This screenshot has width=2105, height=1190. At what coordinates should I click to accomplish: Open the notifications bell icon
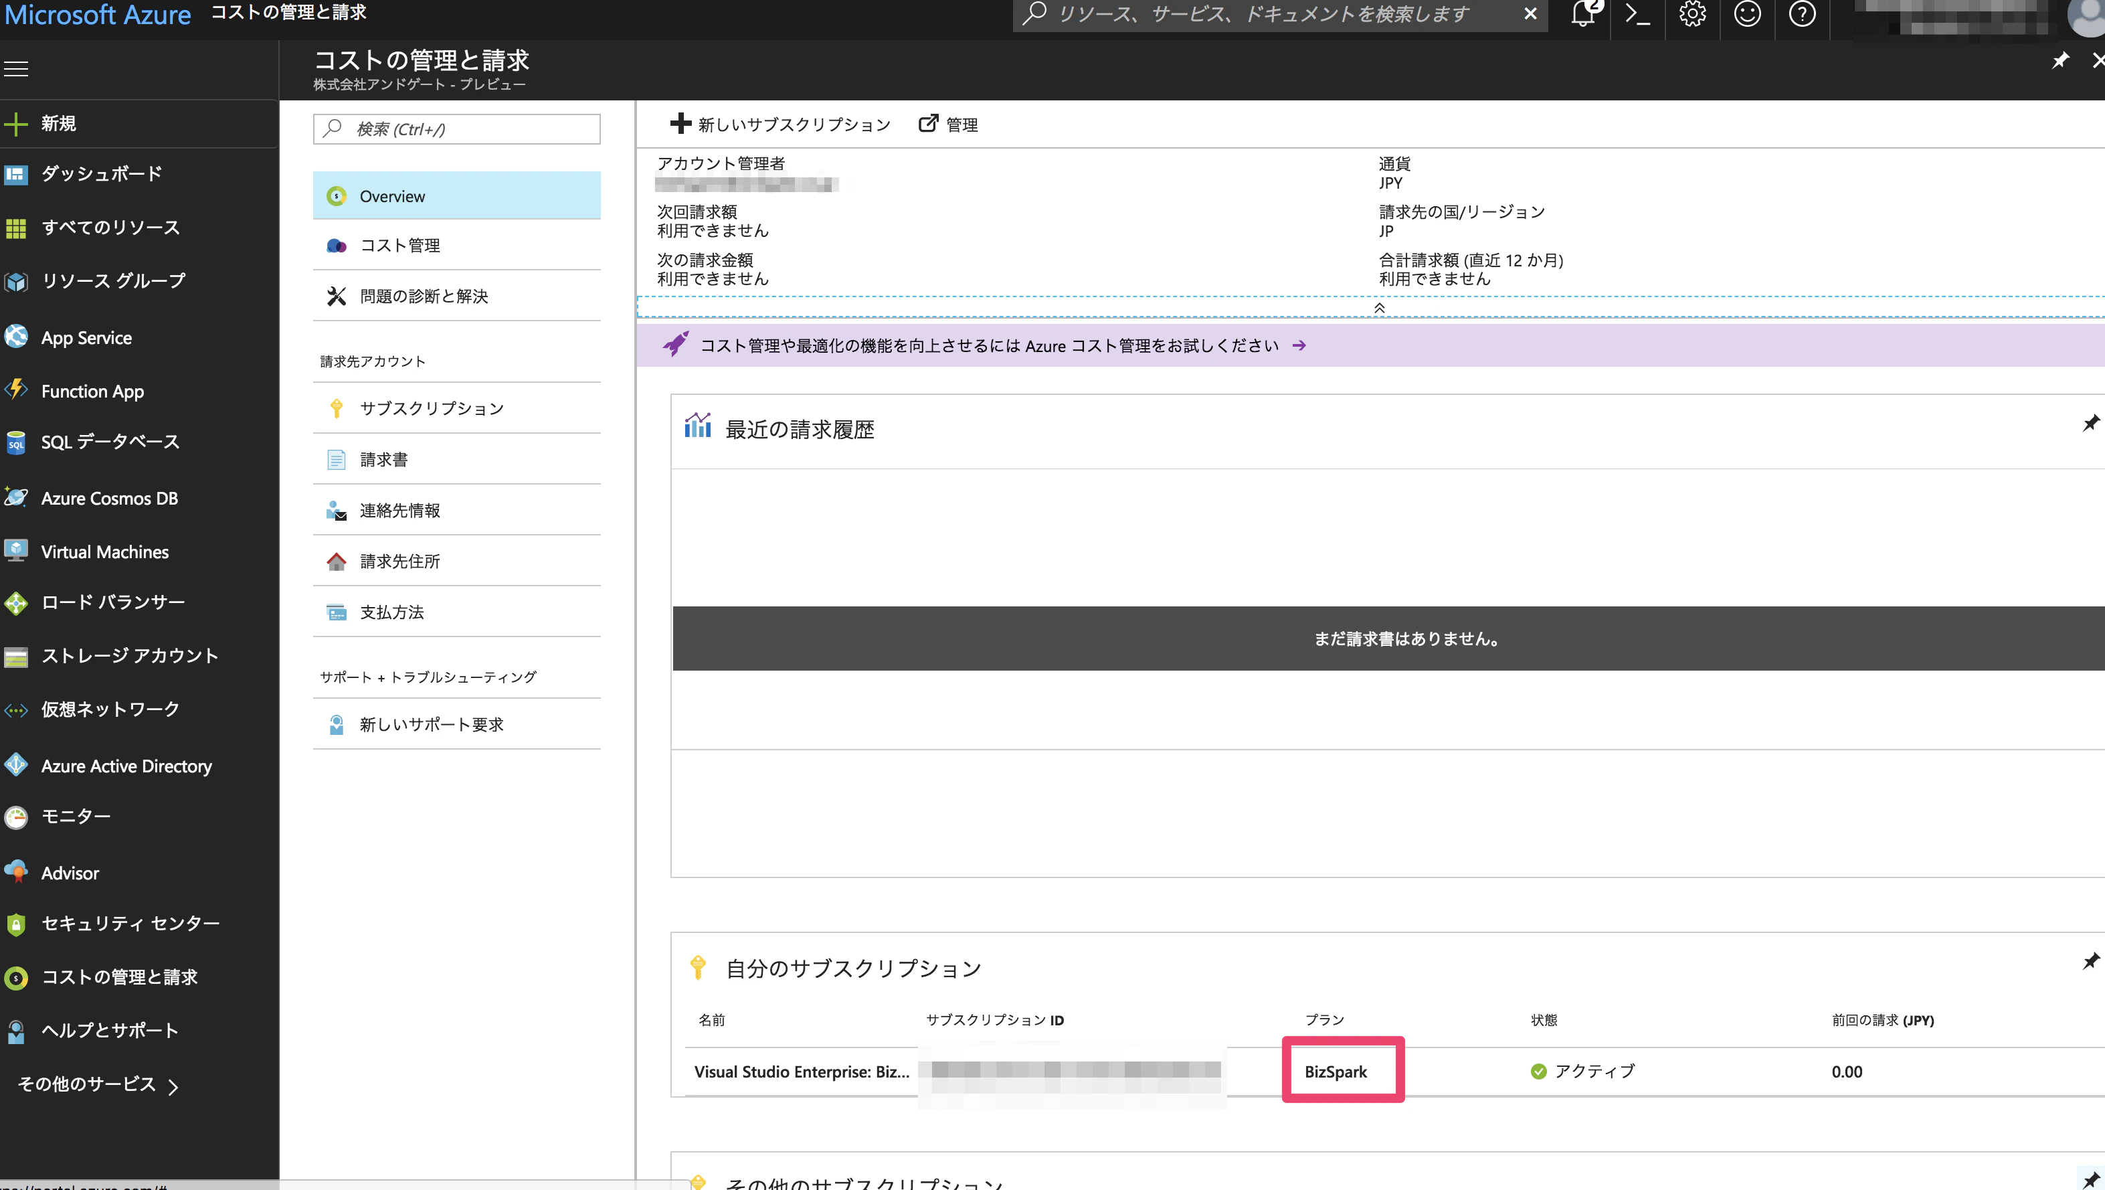pyautogui.click(x=1583, y=14)
